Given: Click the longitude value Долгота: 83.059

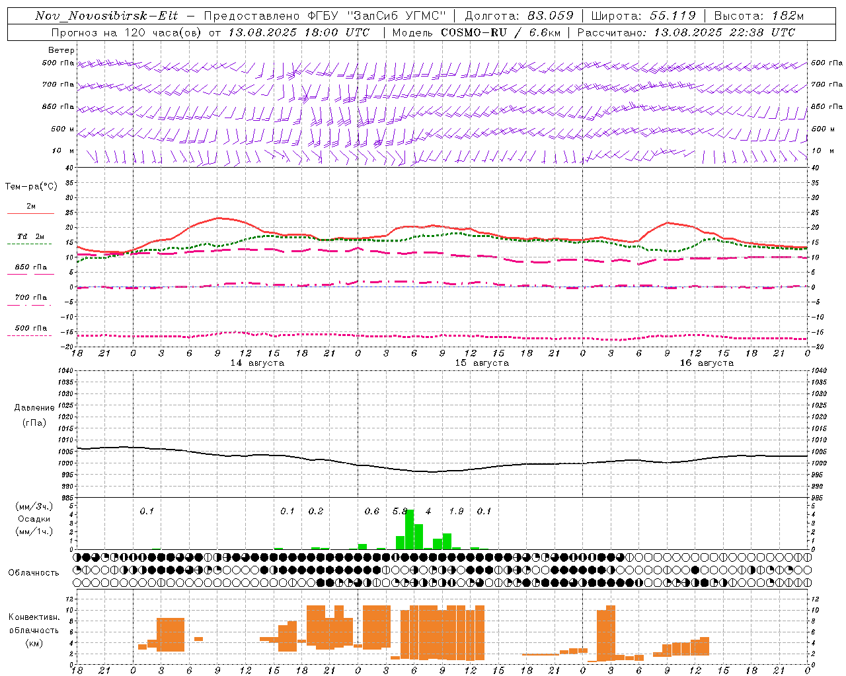Looking at the screenshot, I should 519,16.
